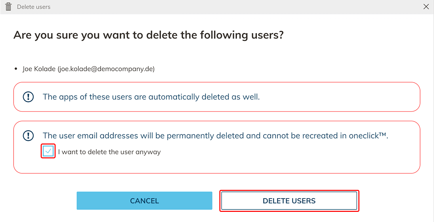Click the "Delete users" dialog title text
Viewport: 434px width, 222px height.
(x=34, y=7)
